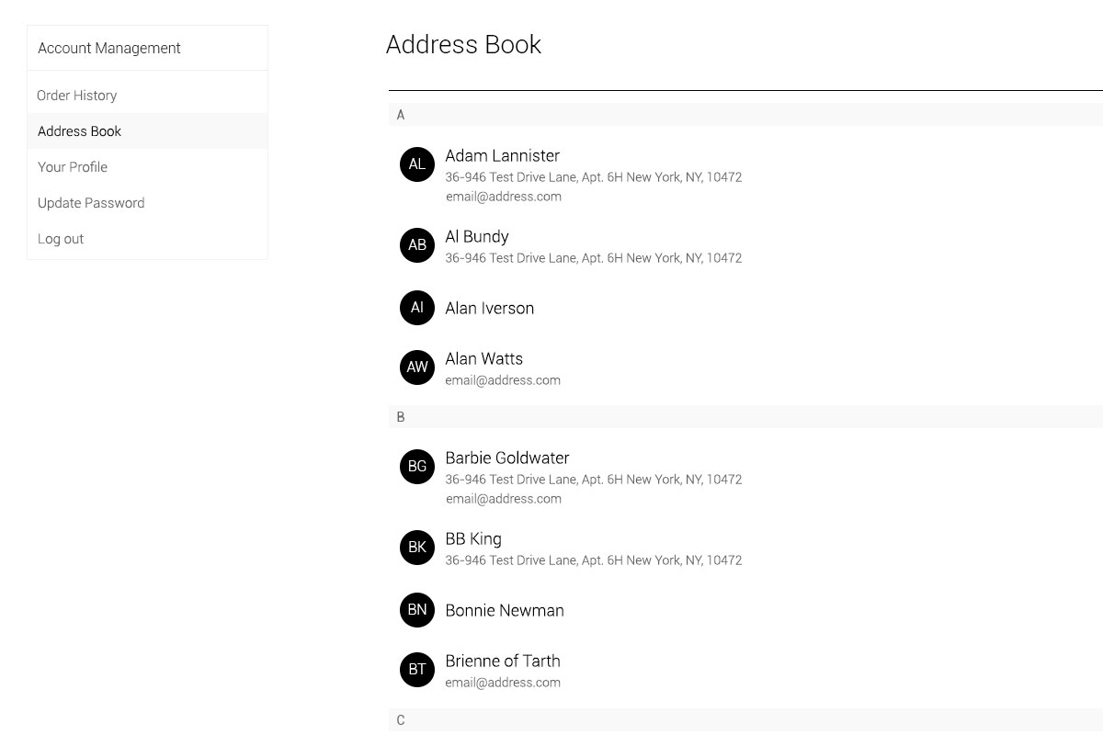Click the AW avatar circle

(x=417, y=367)
